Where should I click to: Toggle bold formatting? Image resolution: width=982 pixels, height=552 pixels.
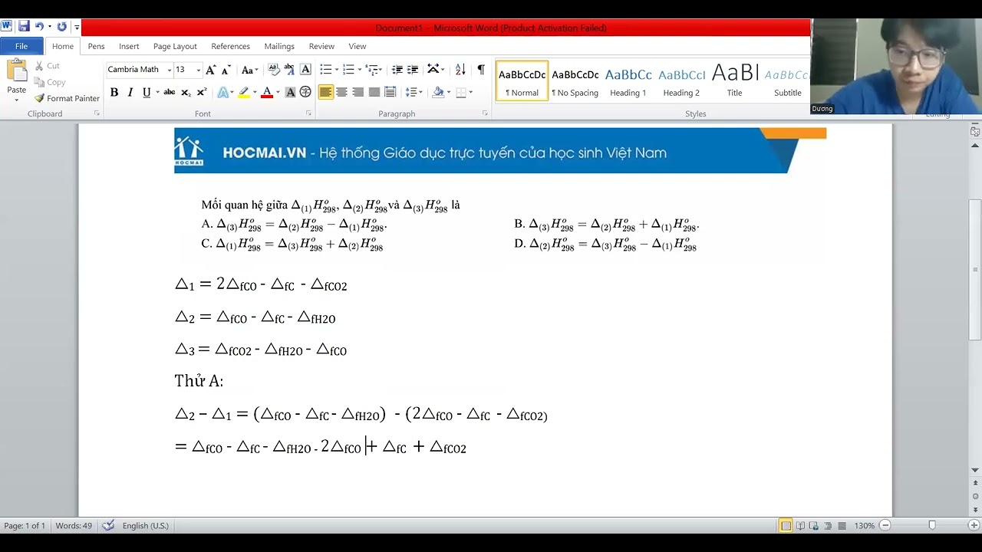tap(114, 92)
